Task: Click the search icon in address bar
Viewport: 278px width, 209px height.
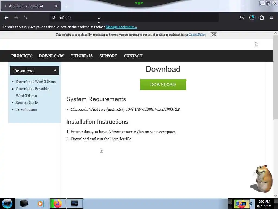Action: coord(53,17)
